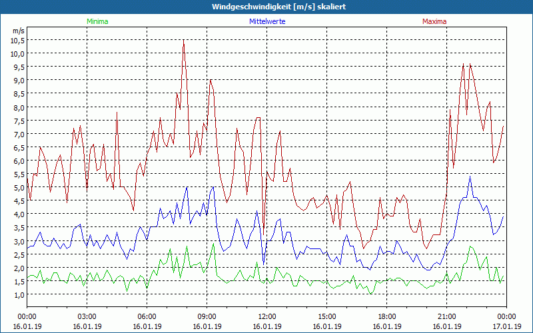Click the '10,5' y-axis tick label
Viewport: 533px width, 333px height.
pyautogui.click(x=18, y=40)
